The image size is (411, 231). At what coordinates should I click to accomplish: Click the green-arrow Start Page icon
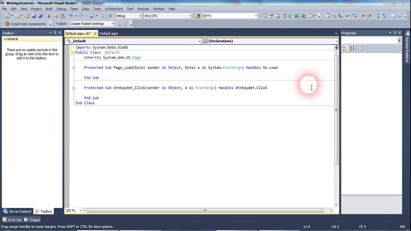point(297,16)
